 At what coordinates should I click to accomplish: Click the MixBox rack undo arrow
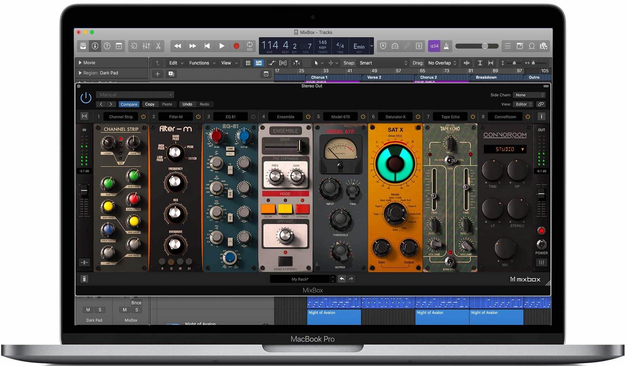342,279
